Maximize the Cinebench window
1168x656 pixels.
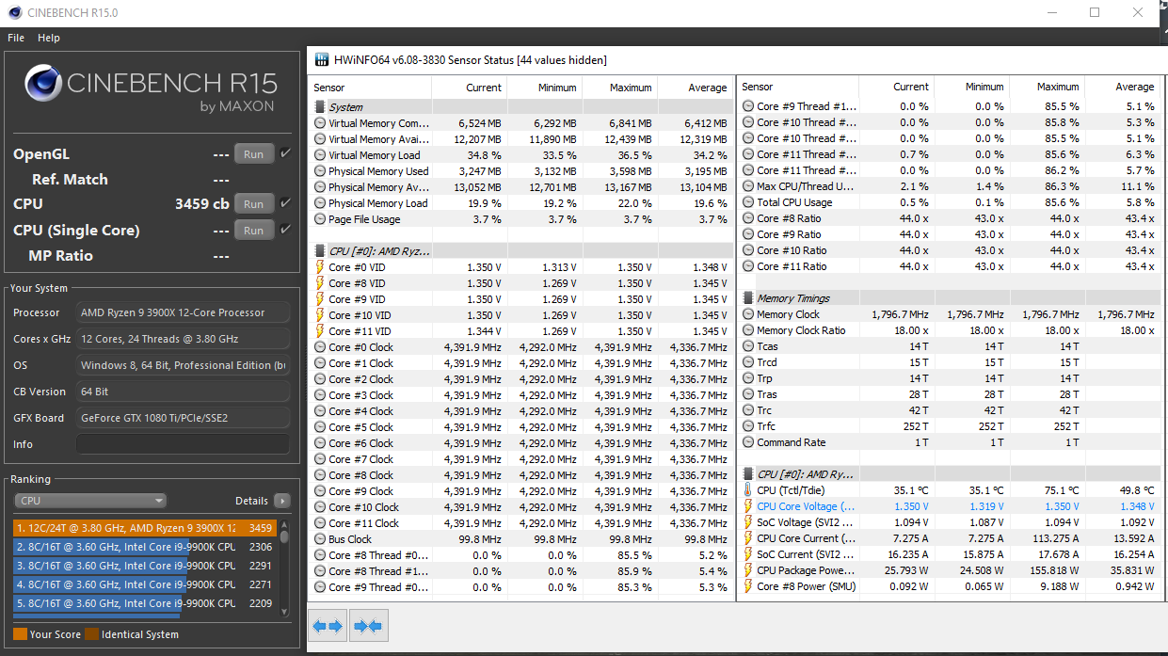tap(1095, 12)
